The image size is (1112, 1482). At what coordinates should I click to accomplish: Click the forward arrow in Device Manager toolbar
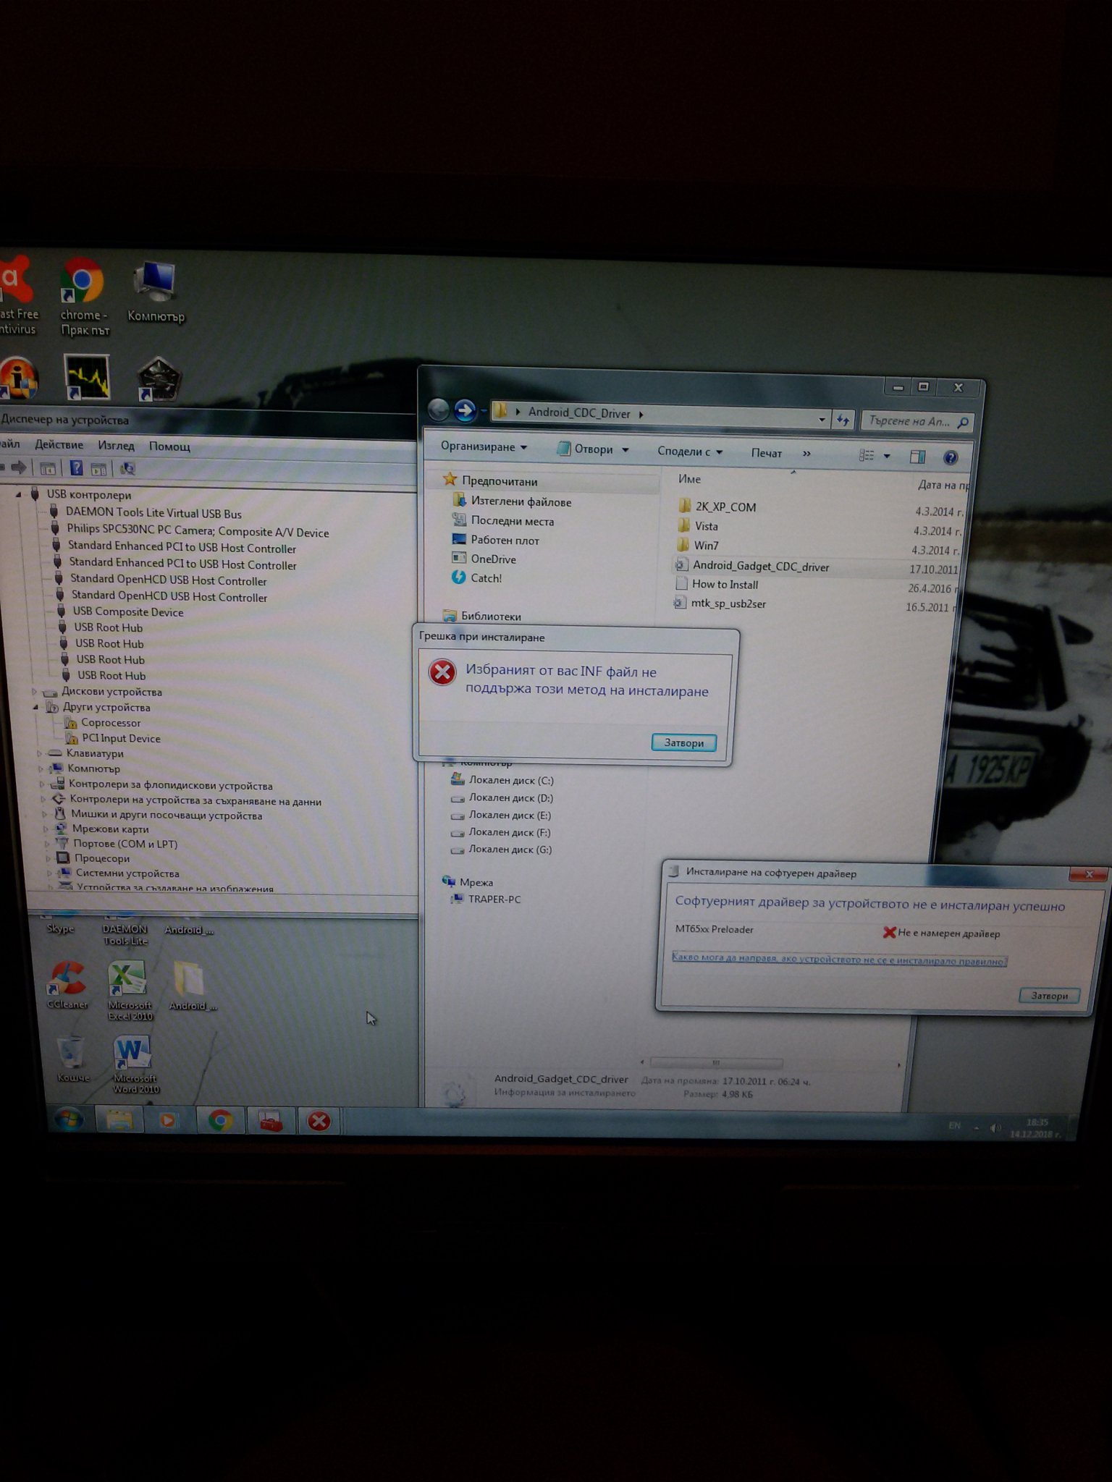(19, 467)
